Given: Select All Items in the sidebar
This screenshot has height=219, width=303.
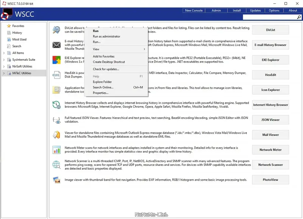Looking at the screenshot, I should click(x=18, y=53).
